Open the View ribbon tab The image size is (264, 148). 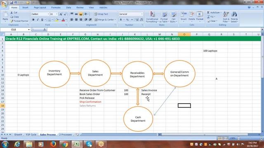91,7
